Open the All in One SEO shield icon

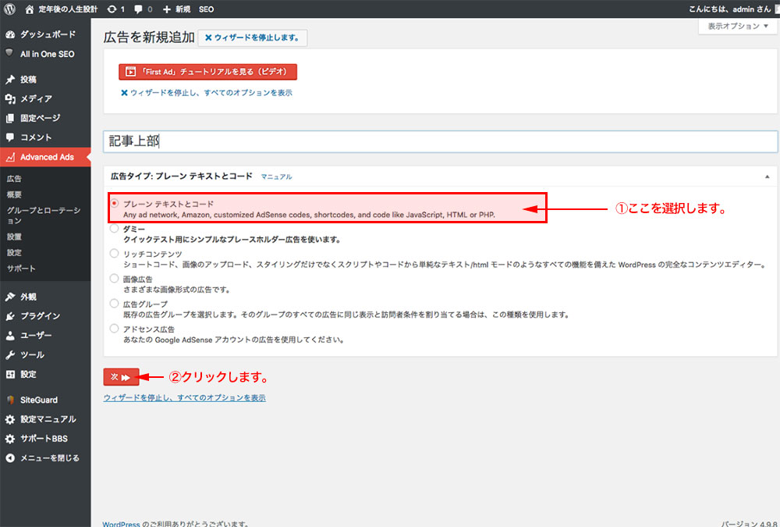tap(9, 53)
